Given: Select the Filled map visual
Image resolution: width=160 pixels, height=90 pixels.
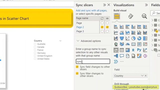Looking at the screenshot, I should [122, 44].
